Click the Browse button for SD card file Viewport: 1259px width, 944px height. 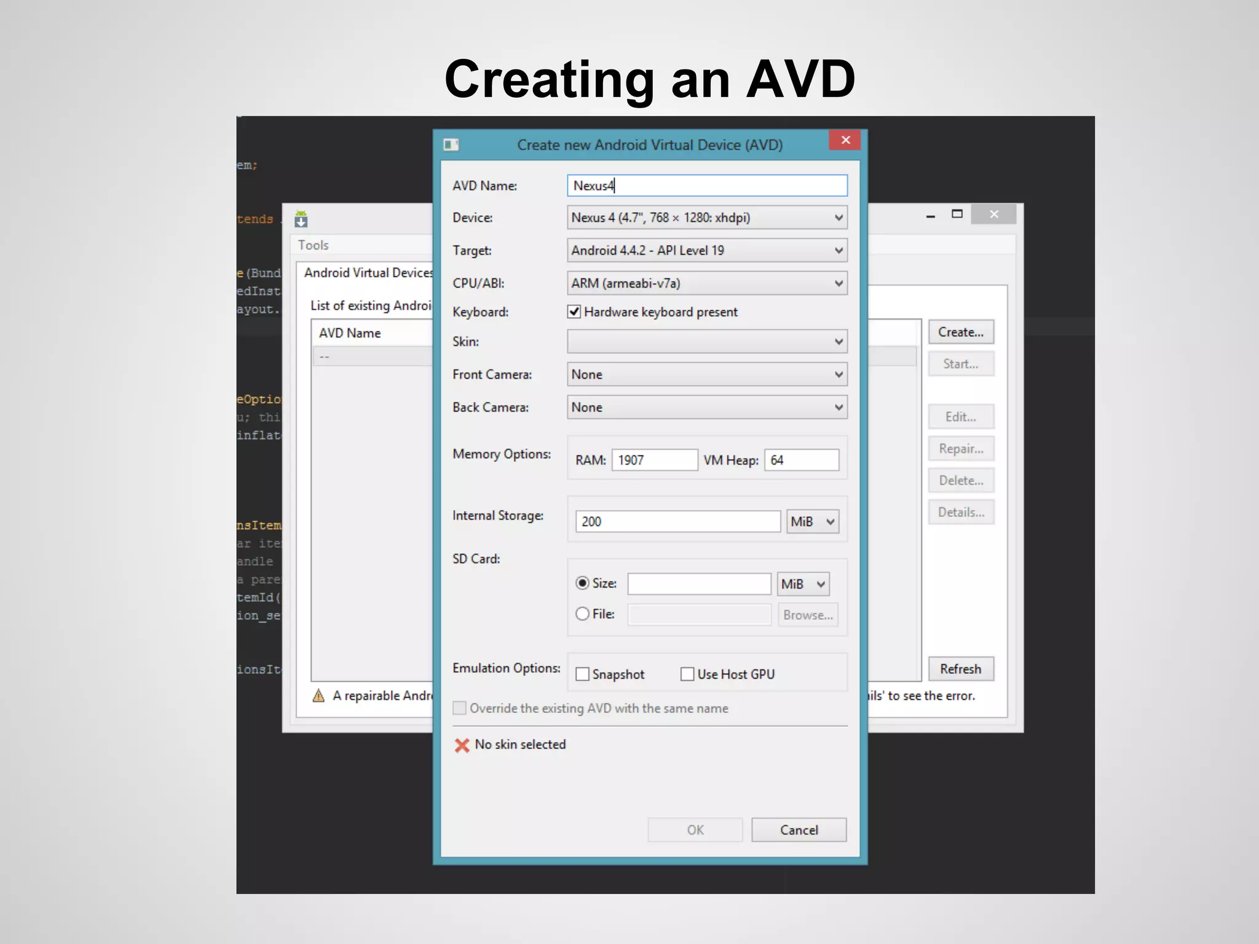808,615
